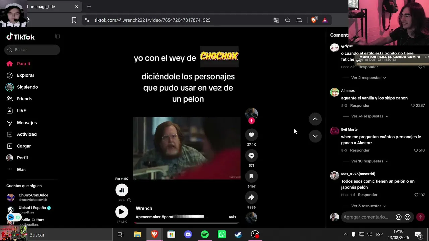View Actividad notifications

[21, 134]
